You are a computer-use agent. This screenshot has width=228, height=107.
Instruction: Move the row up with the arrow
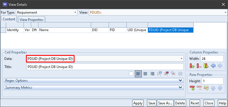(x=213, y=88)
